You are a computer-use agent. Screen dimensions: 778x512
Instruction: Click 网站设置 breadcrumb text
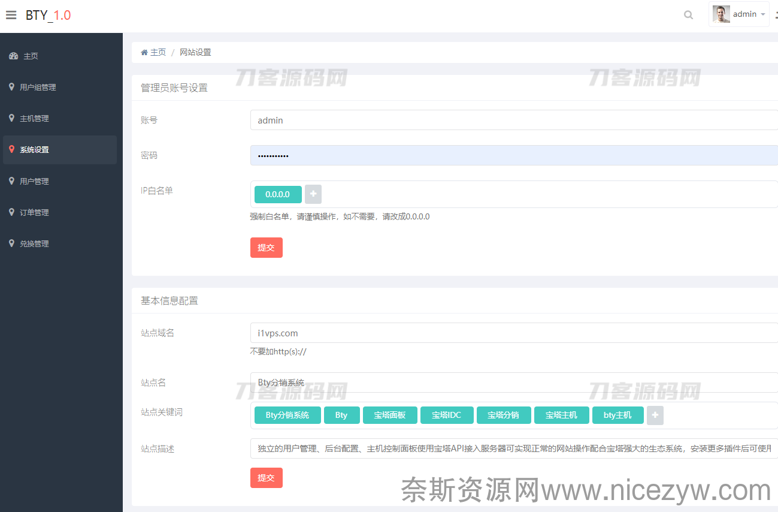pyautogui.click(x=195, y=52)
